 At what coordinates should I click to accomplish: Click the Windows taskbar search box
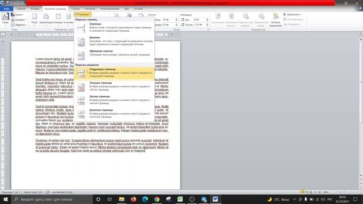click(52, 199)
